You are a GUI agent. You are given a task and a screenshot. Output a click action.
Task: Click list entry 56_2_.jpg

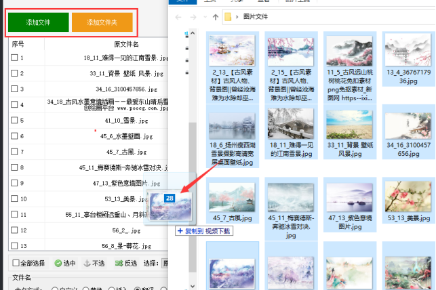126,230
